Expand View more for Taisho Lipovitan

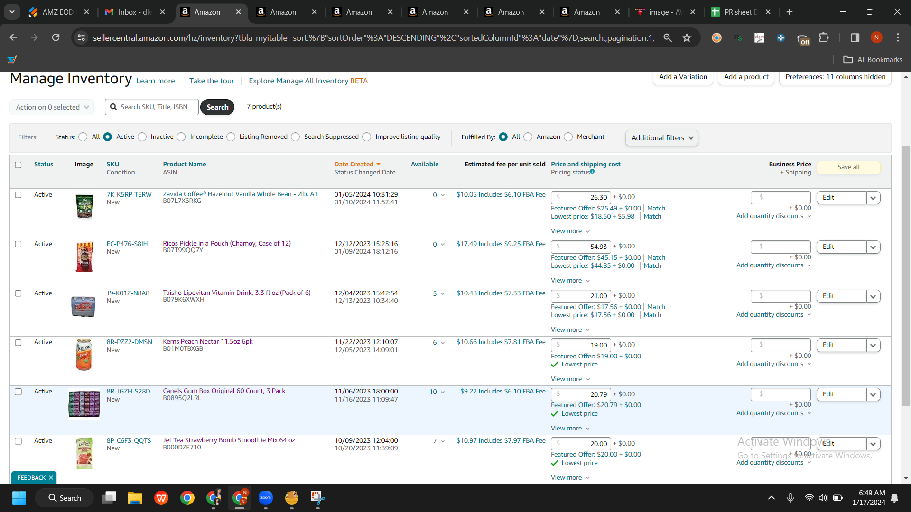[570, 329]
